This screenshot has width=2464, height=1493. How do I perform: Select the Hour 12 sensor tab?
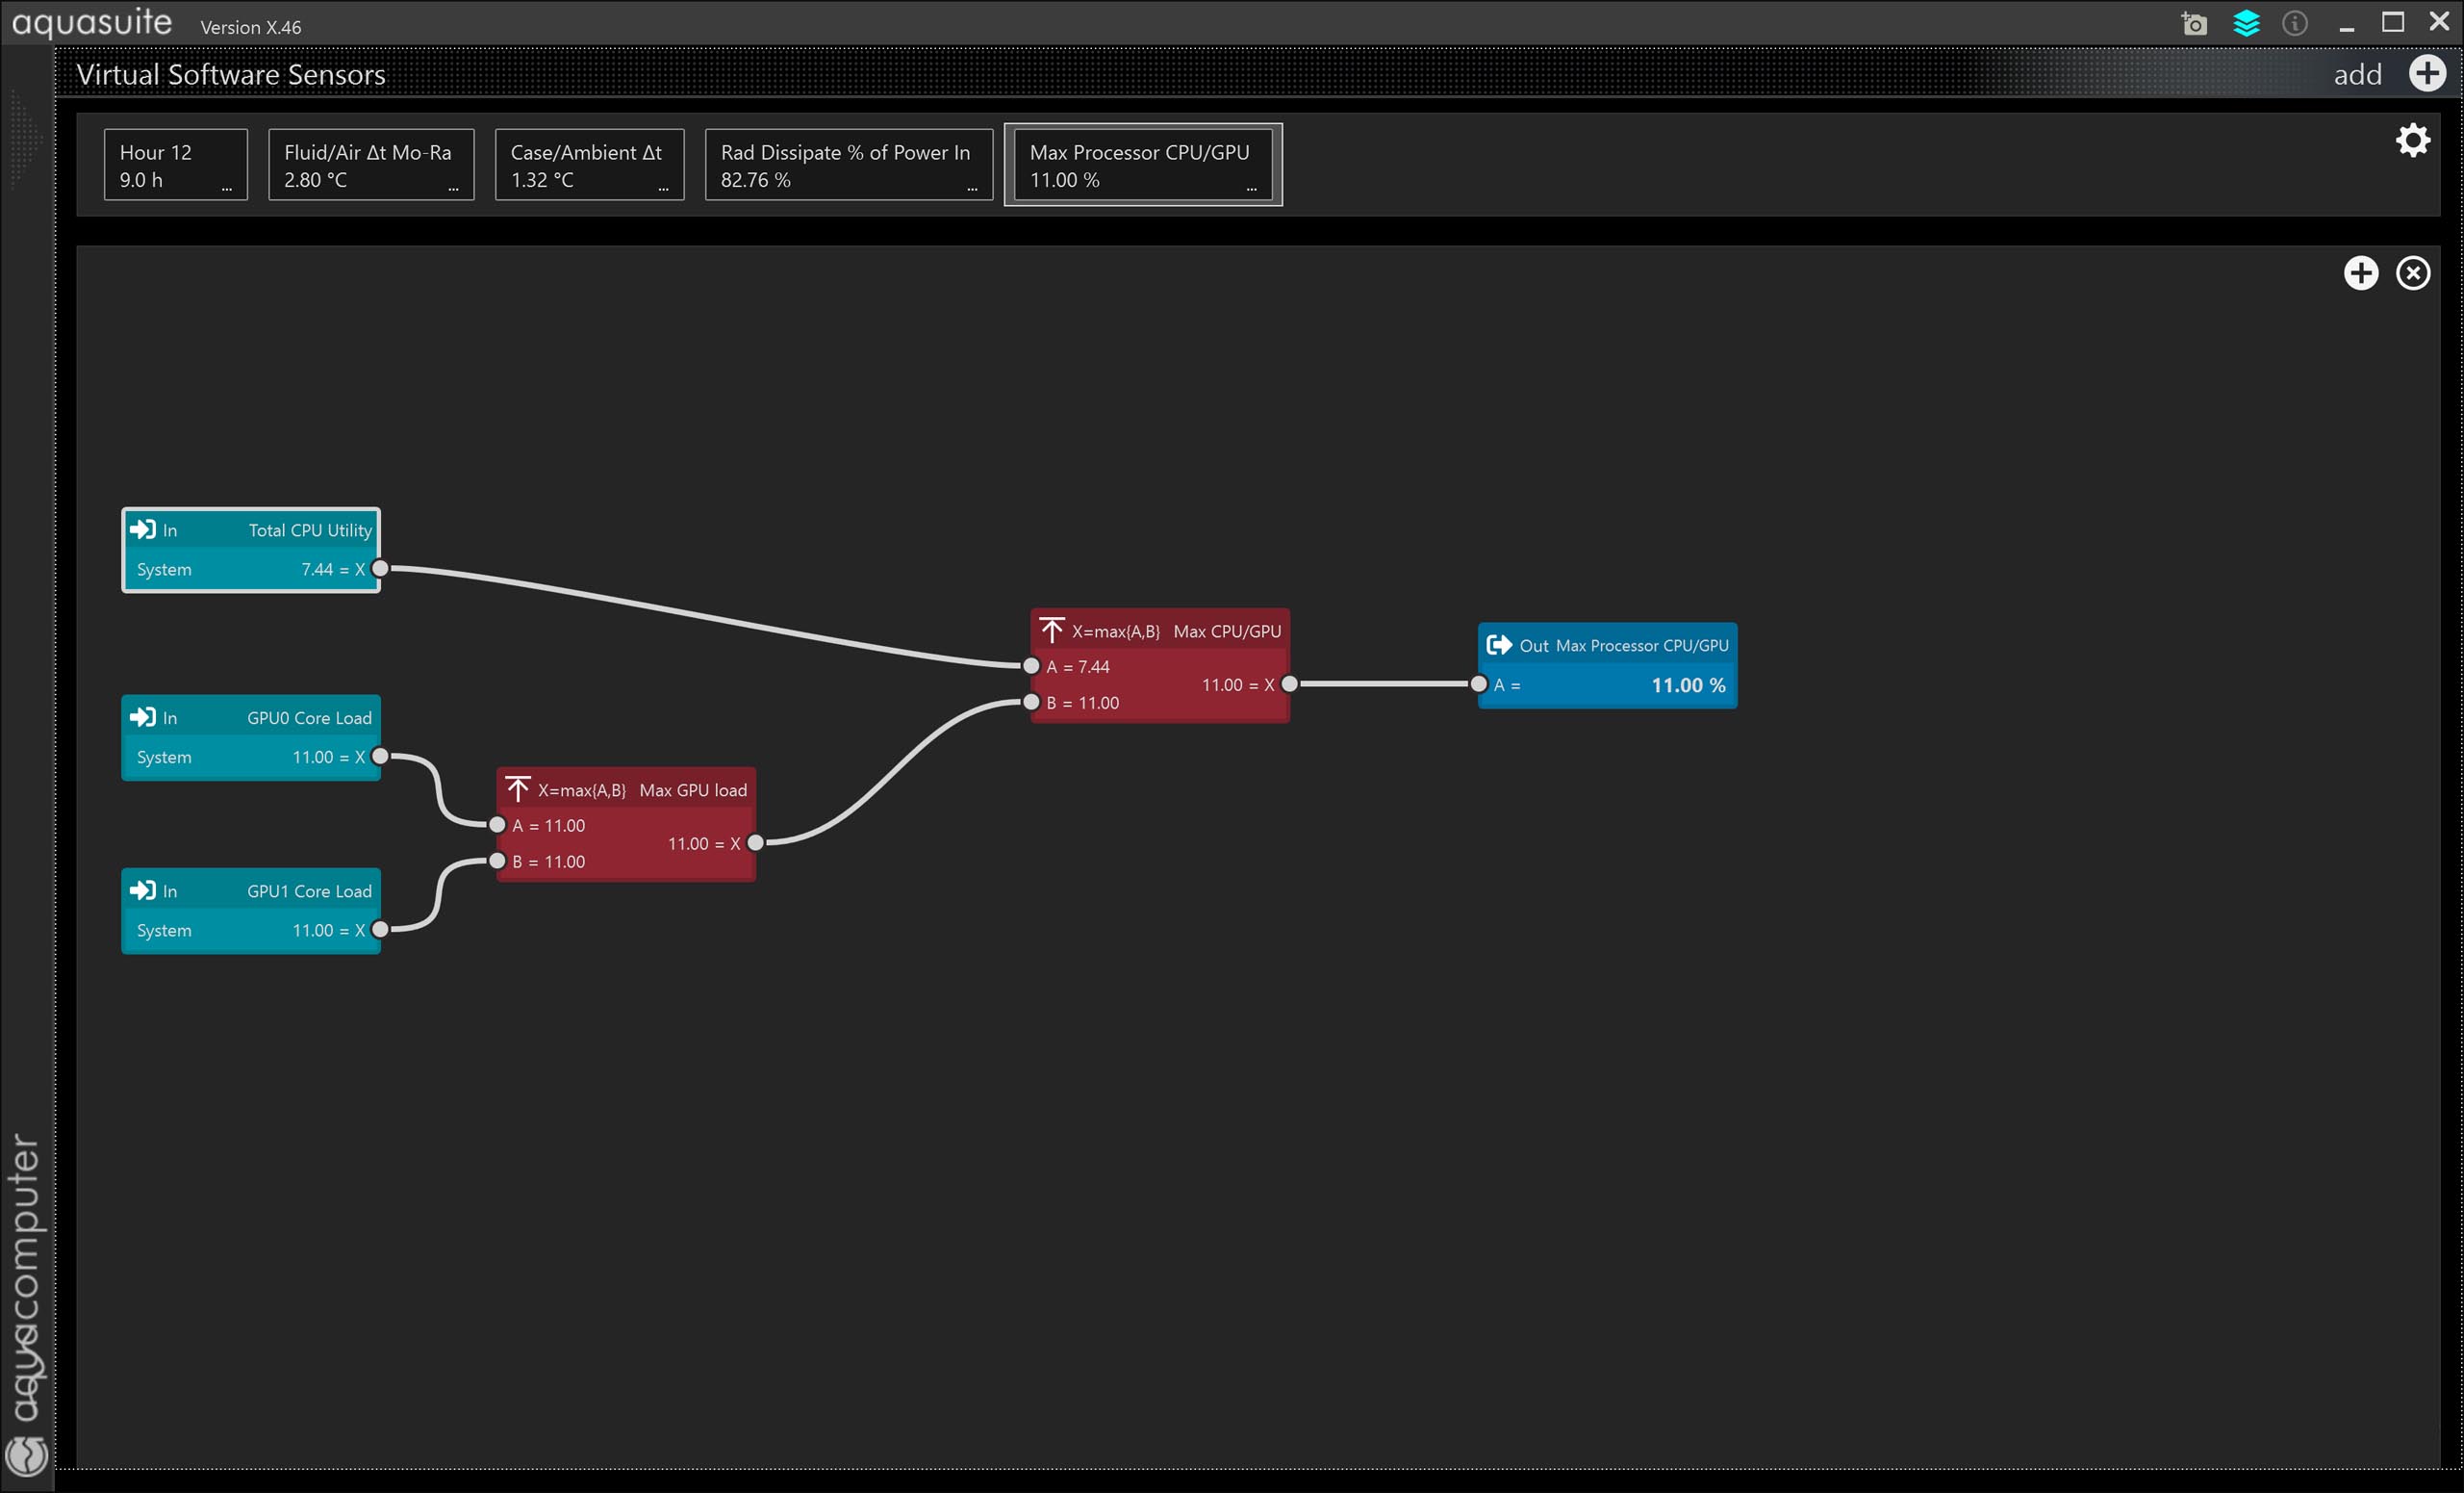pyautogui.click(x=175, y=164)
